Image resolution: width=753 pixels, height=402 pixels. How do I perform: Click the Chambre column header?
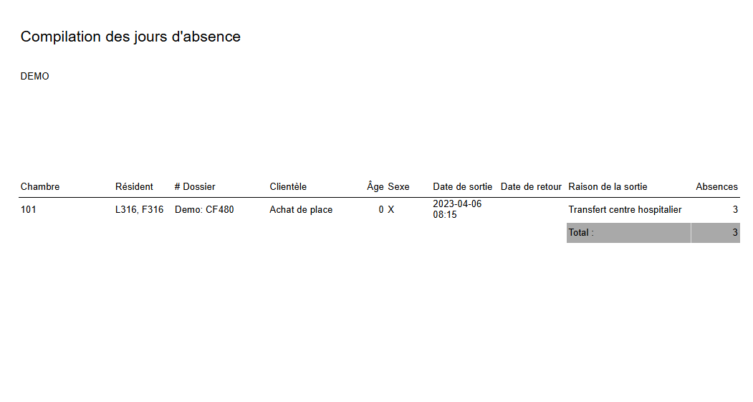40,186
